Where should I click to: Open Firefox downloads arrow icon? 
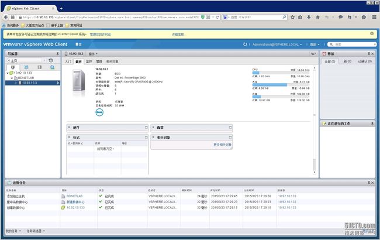(309, 17)
